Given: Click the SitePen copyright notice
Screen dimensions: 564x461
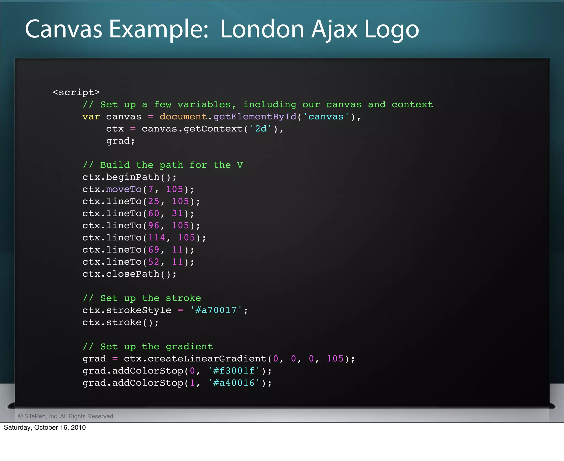Looking at the screenshot, I should tap(66, 416).
